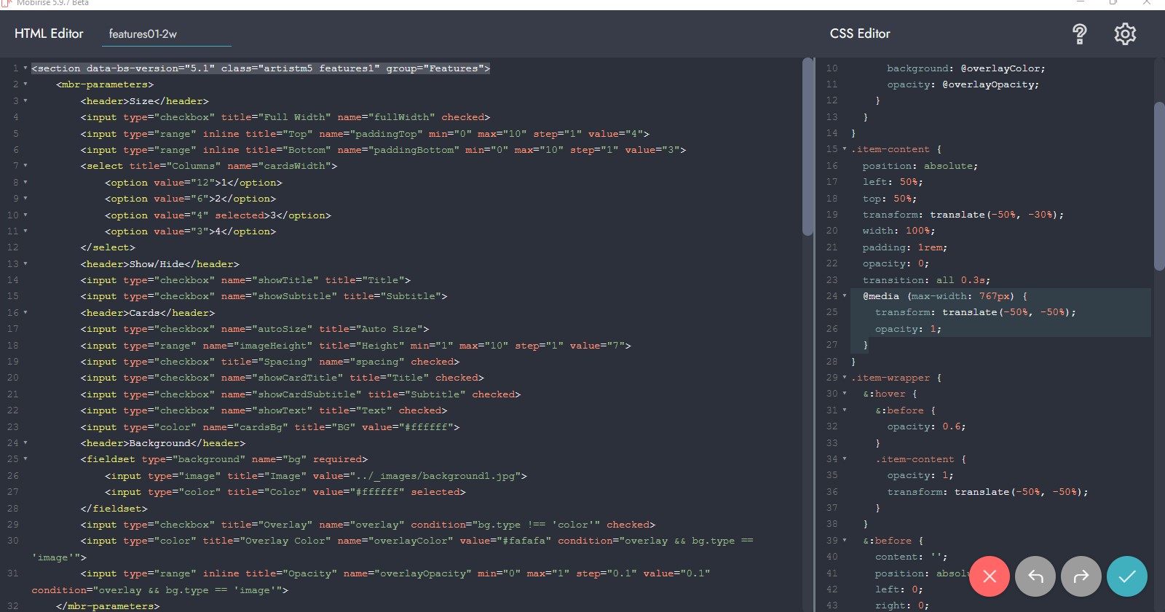This screenshot has width=1165, height=612.
Task: Click the HTML editor vertical scrollbar
Action: [807, 146]
